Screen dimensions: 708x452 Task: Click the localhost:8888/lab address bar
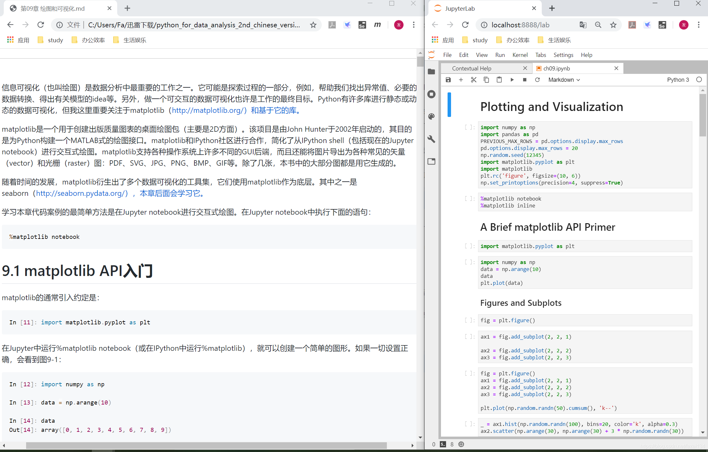tap(521, 25)
